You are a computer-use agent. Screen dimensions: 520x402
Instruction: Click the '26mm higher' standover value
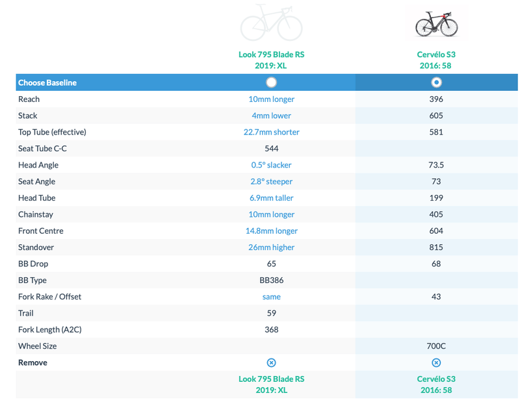(271, 247)
